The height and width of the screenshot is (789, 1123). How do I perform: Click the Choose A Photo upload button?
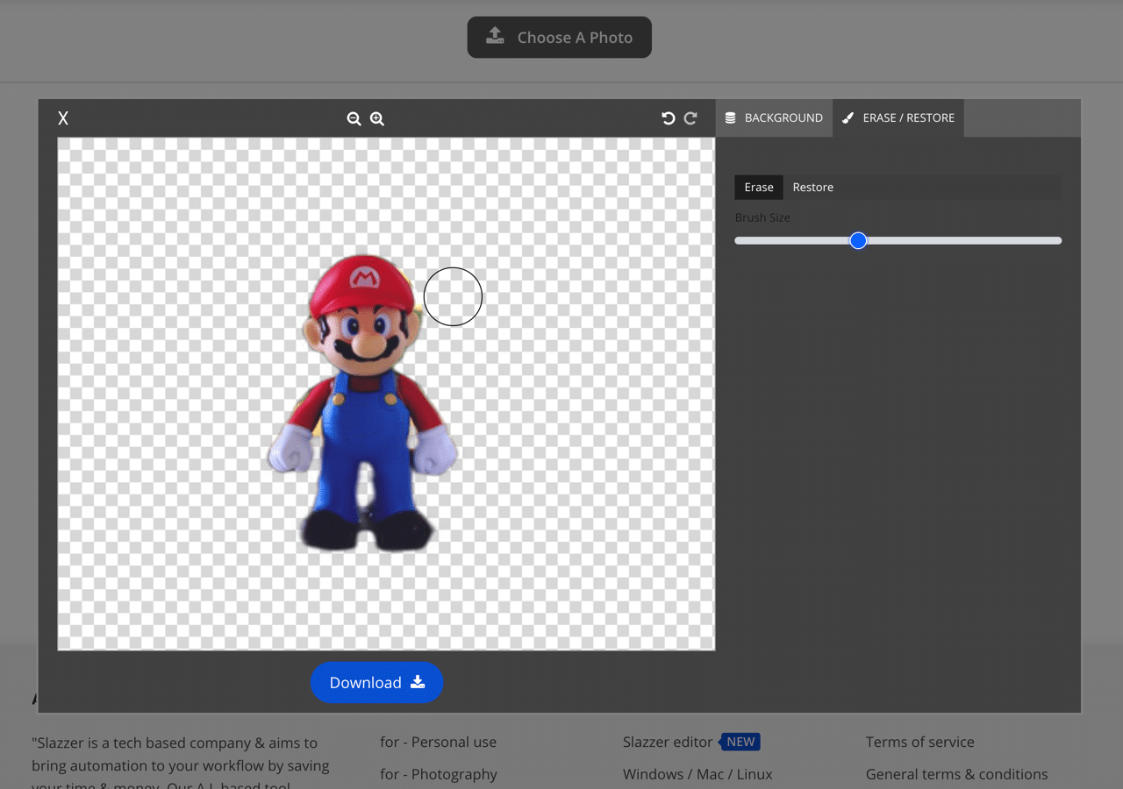[x=559, y=37]
